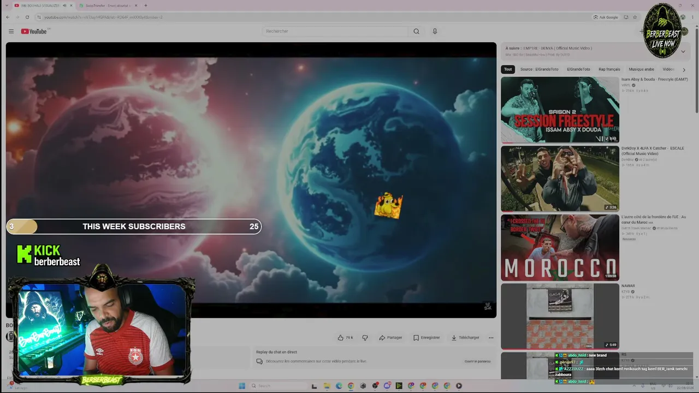699x393 pixels.
Task: Go to the YouTube home logo
Action: [x=34, y=31]
